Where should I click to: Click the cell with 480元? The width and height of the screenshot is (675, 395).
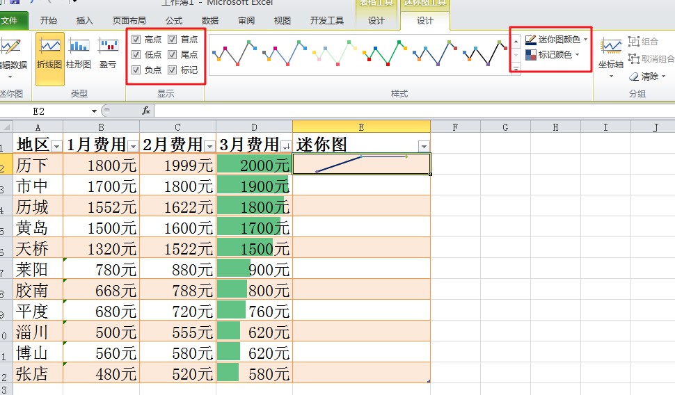tap(101, 373)
